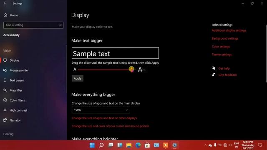Open Task View on the taskbar
Screen dimensions: 267x150
coord(111,145)
